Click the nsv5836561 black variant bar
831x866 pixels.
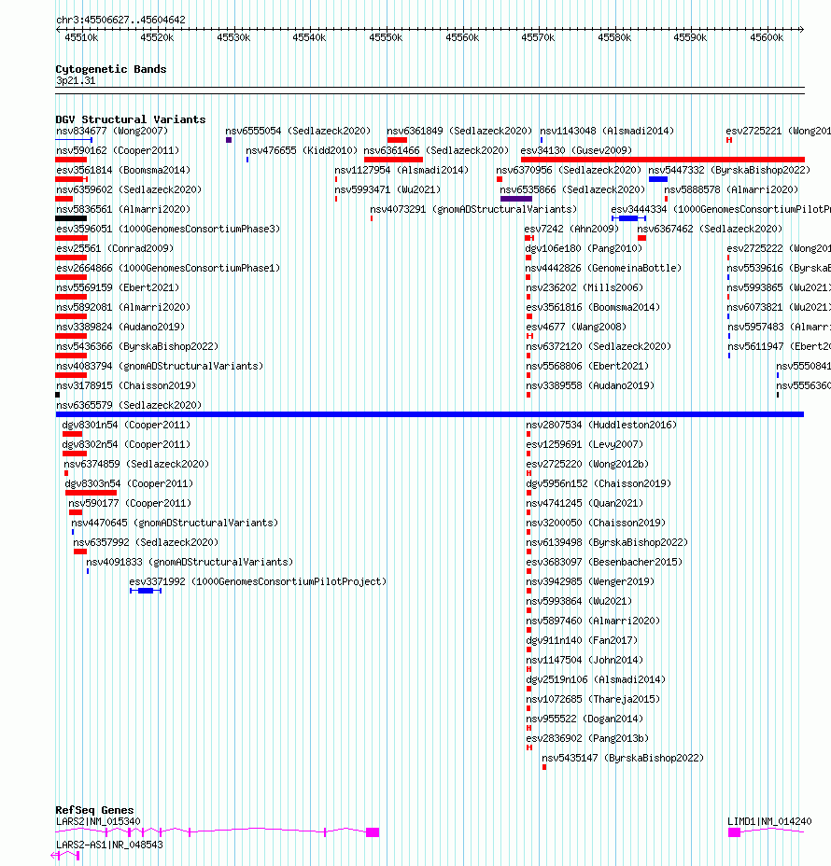click(x=71, y=218)
